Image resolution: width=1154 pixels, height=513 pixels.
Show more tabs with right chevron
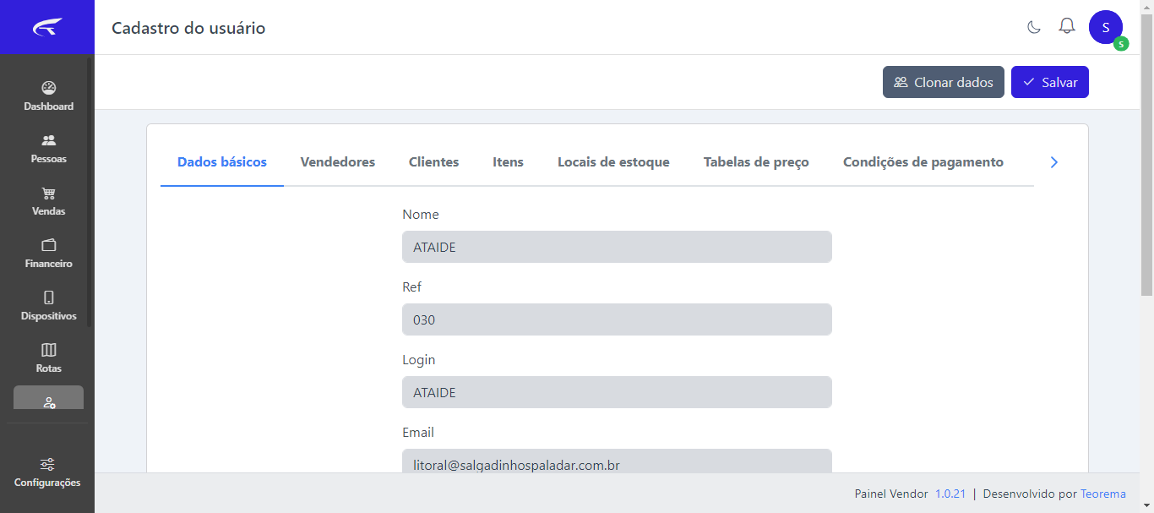click(1053, 162)
